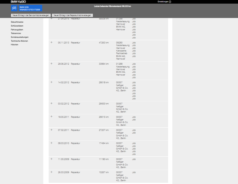Expand the 11.05.2009 repair entry

click(x=51, y=159)
